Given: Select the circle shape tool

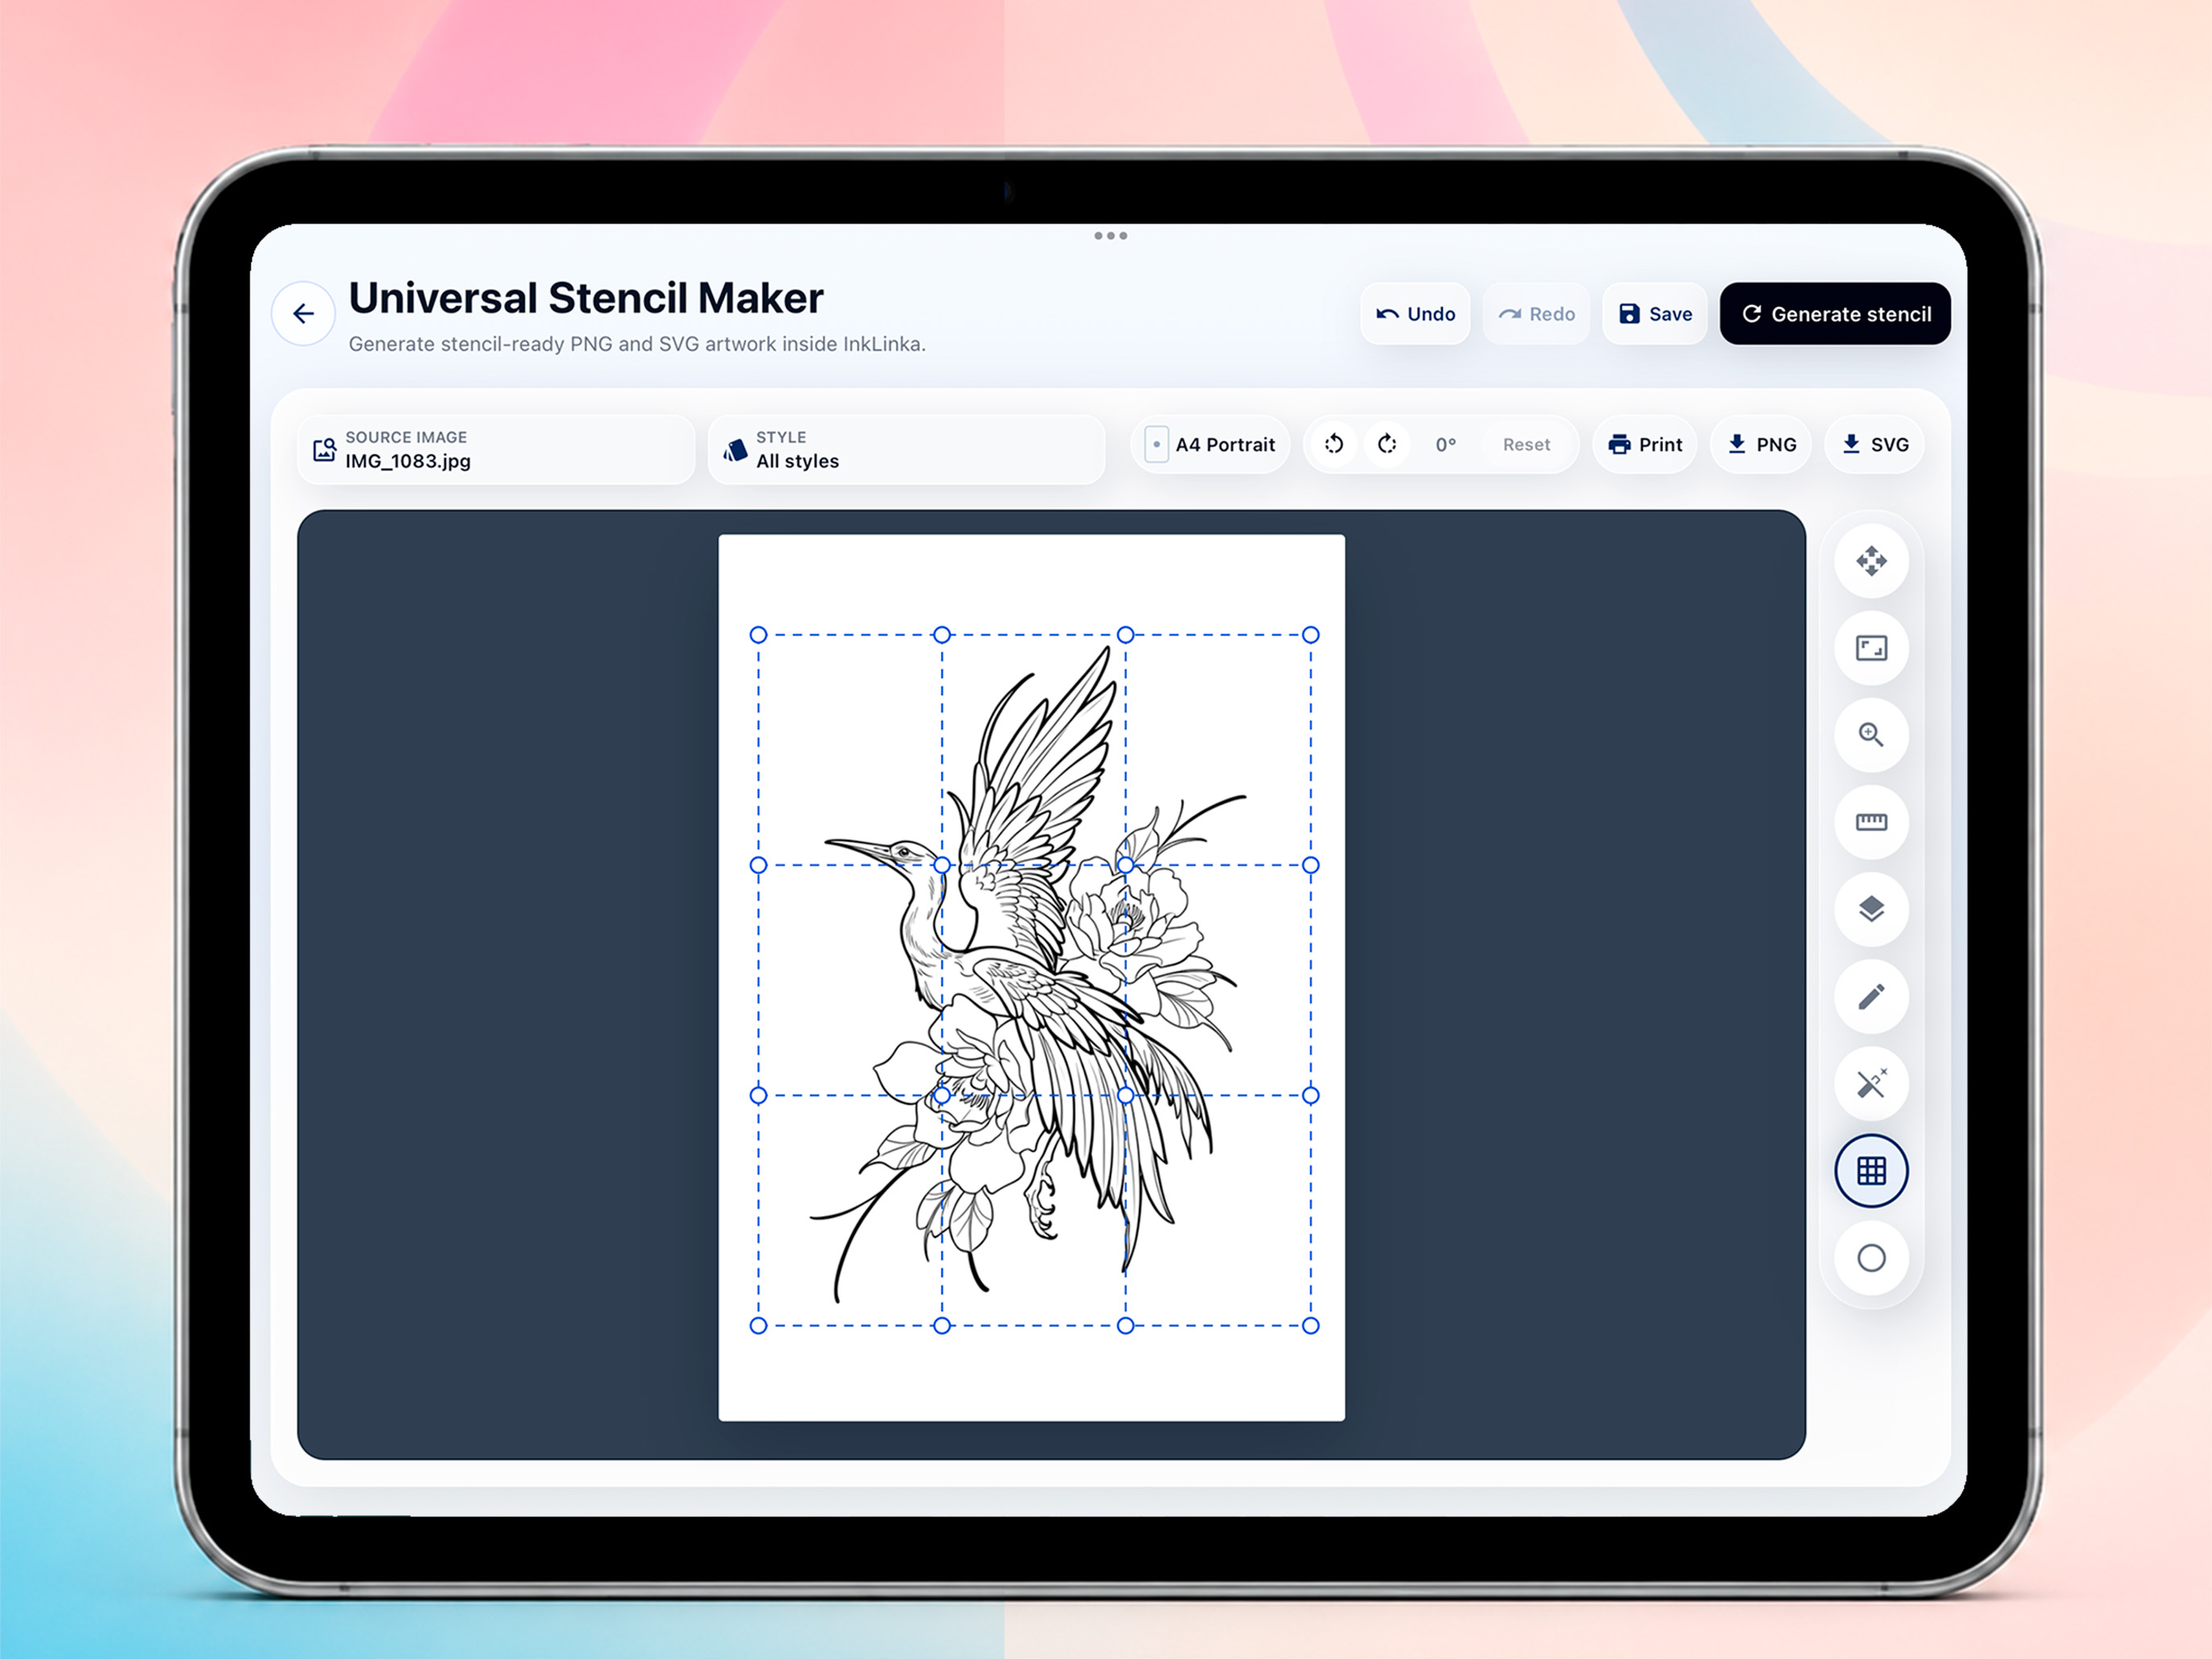Looking at the screenshot, I should click(x=1871, y=1258).
